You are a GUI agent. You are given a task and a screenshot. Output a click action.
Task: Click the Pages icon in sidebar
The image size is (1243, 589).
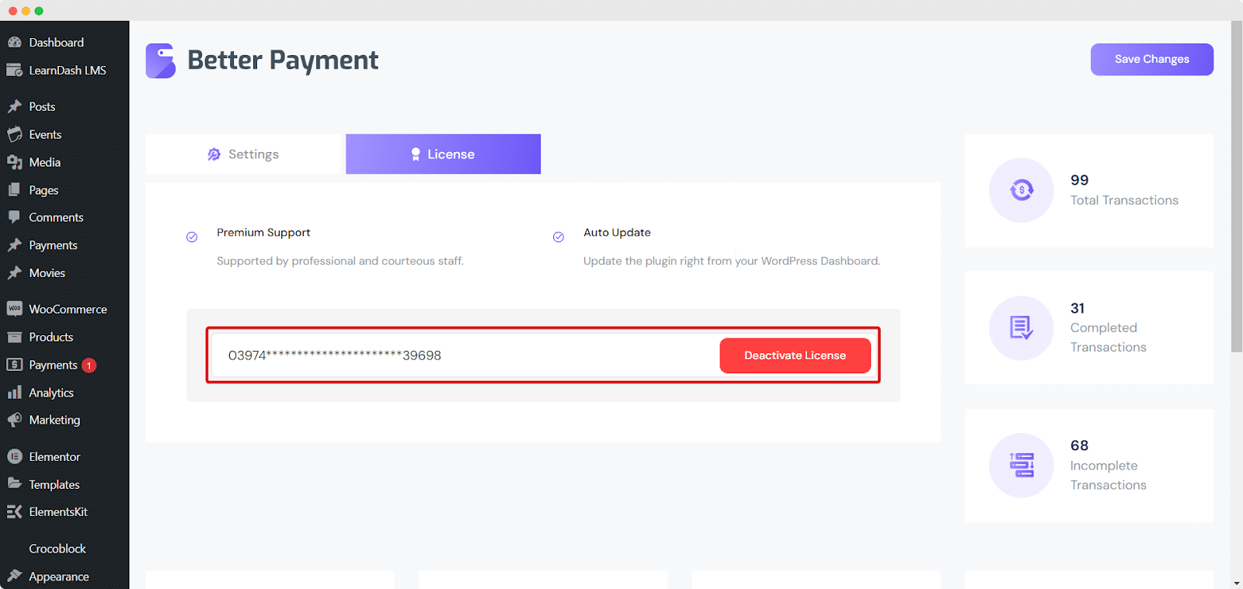tap(14, 189)
